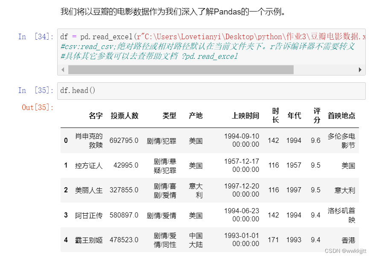Click the 阿甘正传 name cell

point(89,215)
